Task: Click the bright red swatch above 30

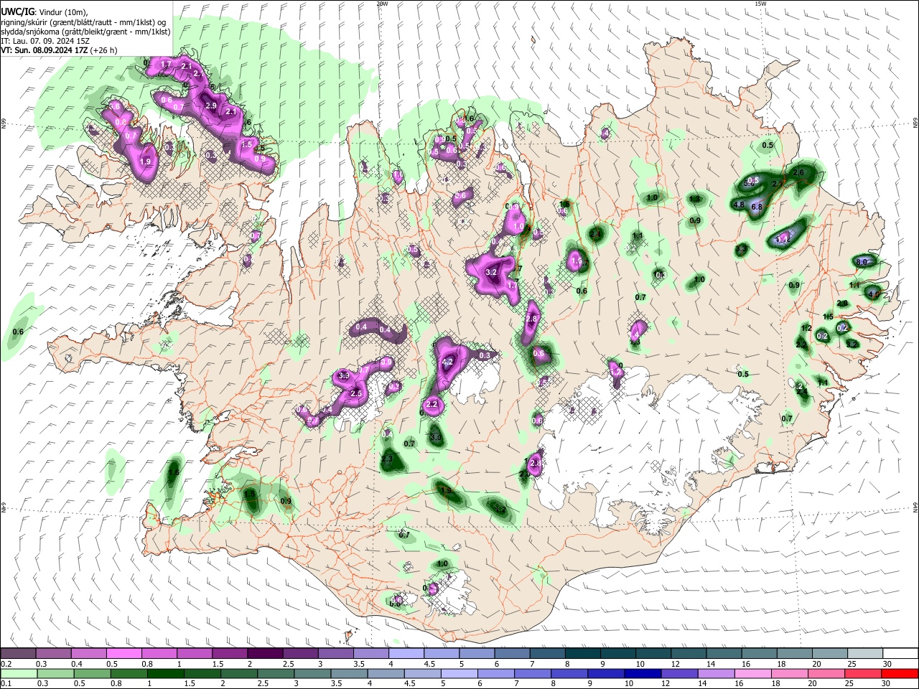Action: click(x=900, y=673)
